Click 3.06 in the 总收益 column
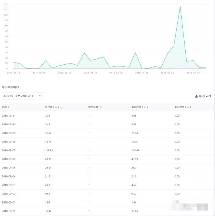 (47, 116)
